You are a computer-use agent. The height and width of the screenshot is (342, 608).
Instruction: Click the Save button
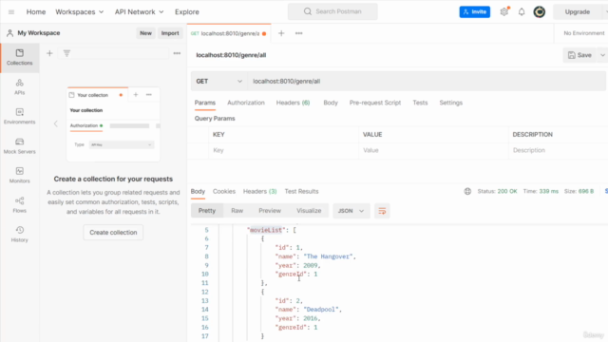click(x=579, y=55)
